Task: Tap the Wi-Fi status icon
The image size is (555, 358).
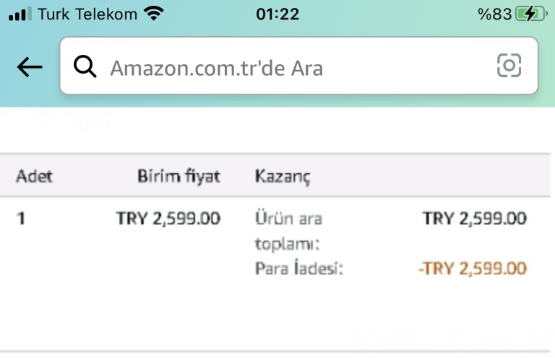Action: [x=154, y=14]
